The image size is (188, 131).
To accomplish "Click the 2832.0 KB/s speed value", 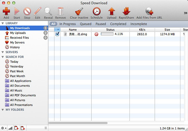I will point(142,34).
